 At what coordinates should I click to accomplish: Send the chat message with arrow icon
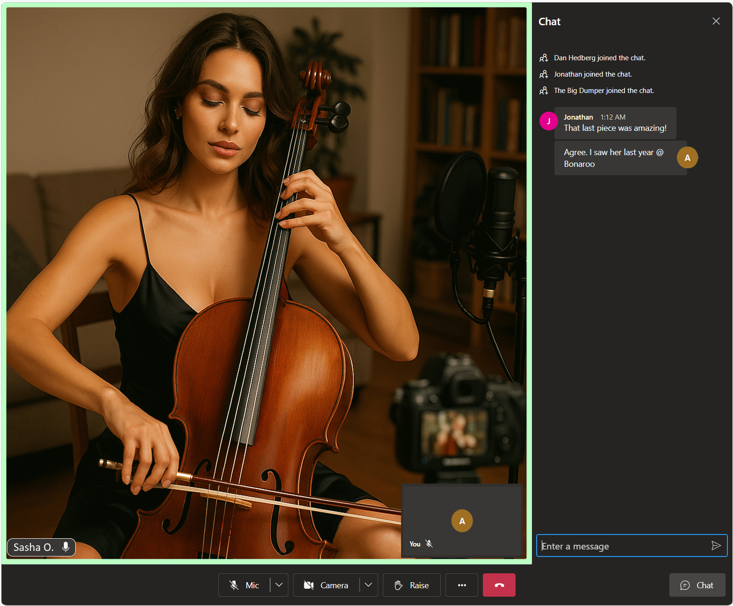[716, 546]
